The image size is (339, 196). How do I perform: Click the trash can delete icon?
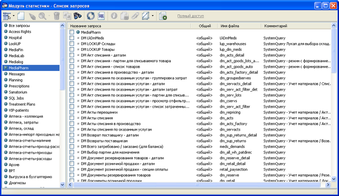56,16
